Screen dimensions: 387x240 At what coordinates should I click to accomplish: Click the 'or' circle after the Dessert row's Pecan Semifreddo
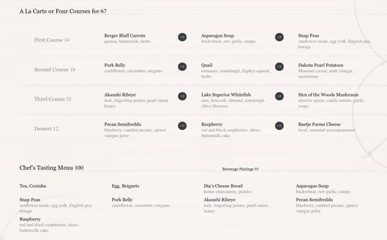click(x=182, y=125)
